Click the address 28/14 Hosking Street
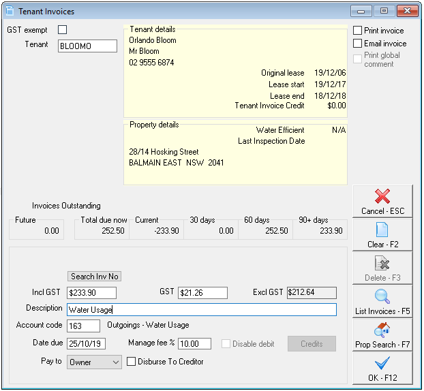Screen dimensions: 424x391 pyautogui.click(x=164, y=152)
